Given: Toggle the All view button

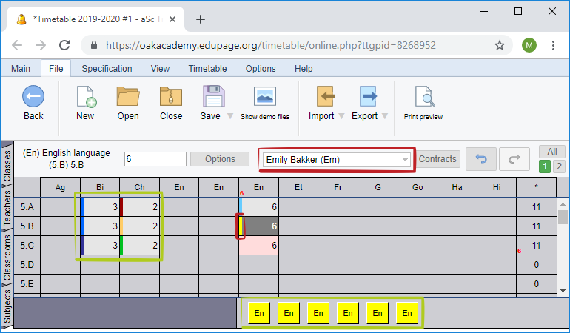Looking at the screenshot, I should 551,151.
